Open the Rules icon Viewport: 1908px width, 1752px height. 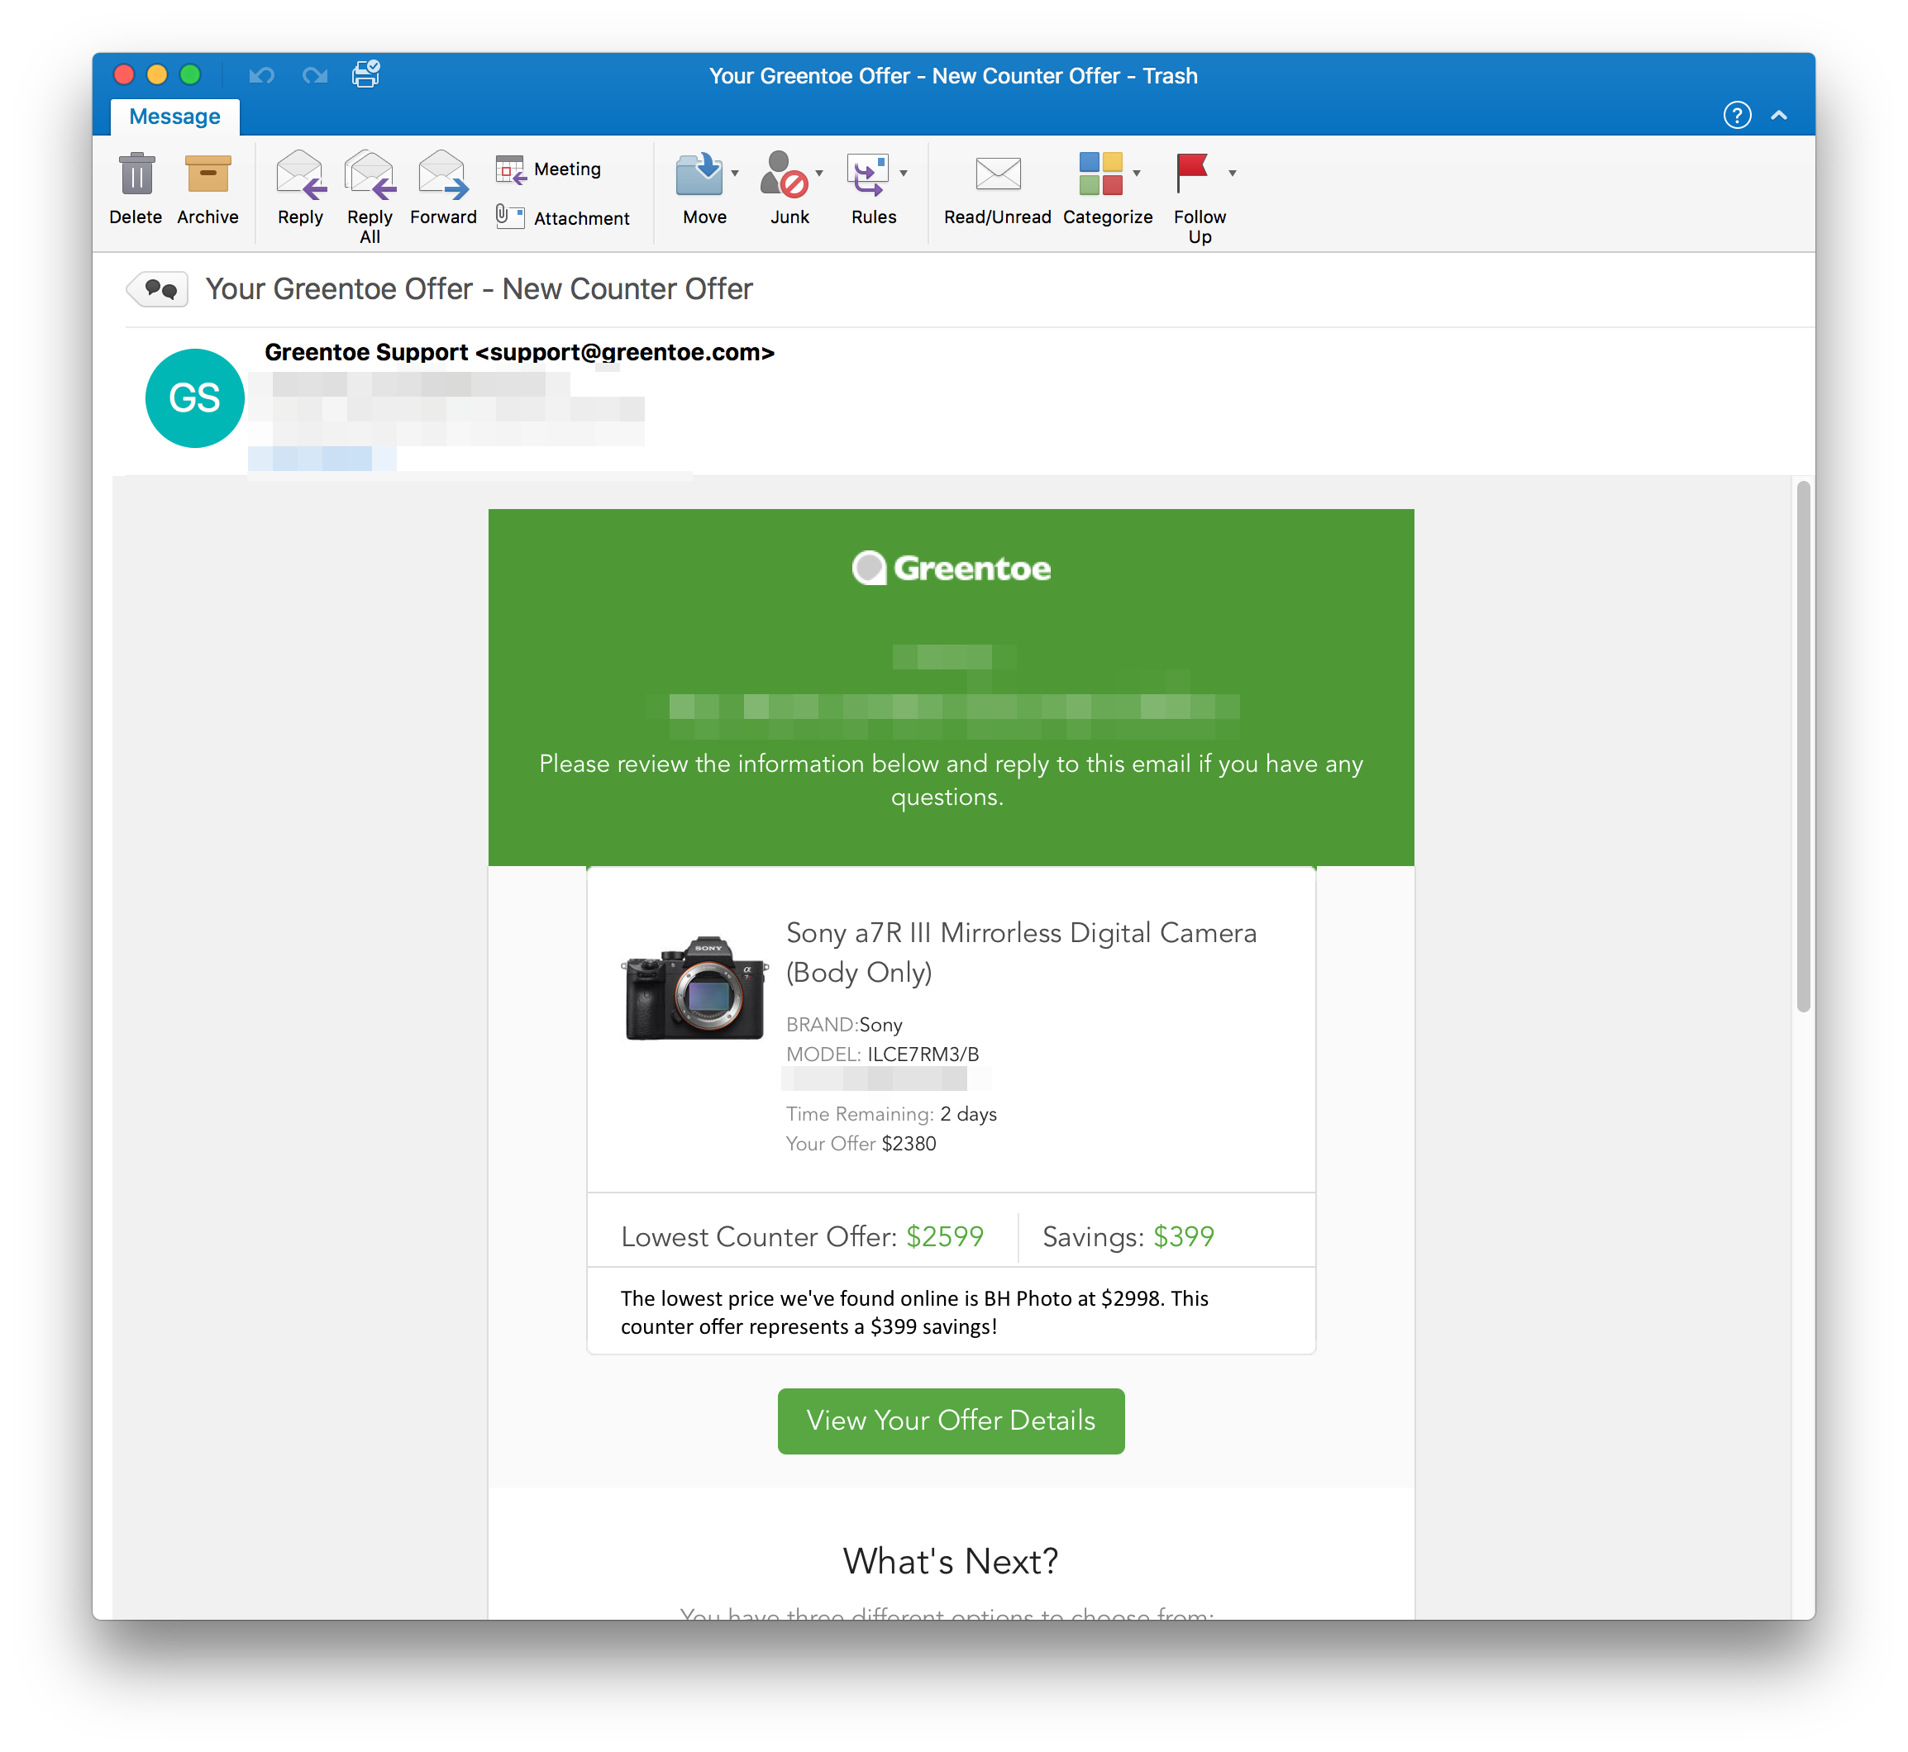[869, 175]
